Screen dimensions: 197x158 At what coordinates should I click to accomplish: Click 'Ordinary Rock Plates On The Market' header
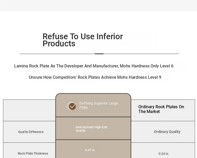161,109
